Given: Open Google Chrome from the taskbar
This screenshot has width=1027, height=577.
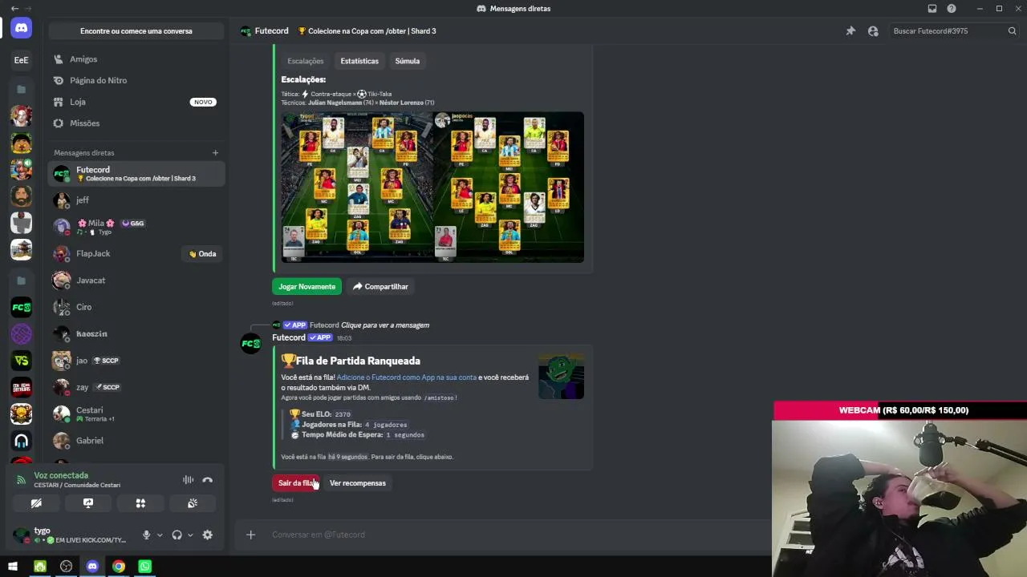Looking at the screenshot, I should click(x=119, y=567).
